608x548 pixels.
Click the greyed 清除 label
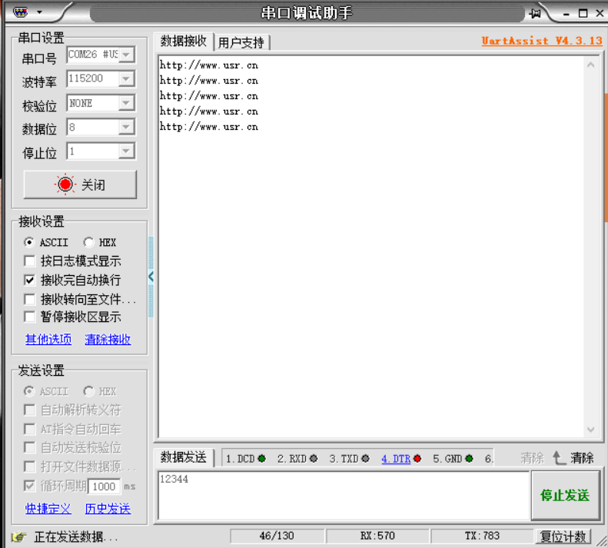[532, 458]
